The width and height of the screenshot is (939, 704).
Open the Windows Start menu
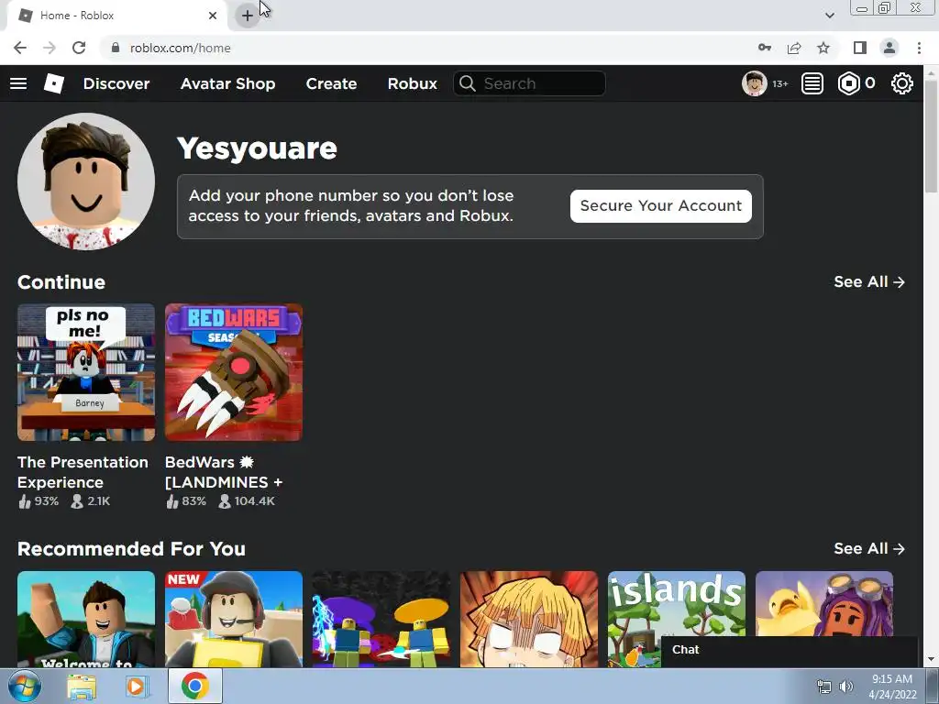(25, 686)
